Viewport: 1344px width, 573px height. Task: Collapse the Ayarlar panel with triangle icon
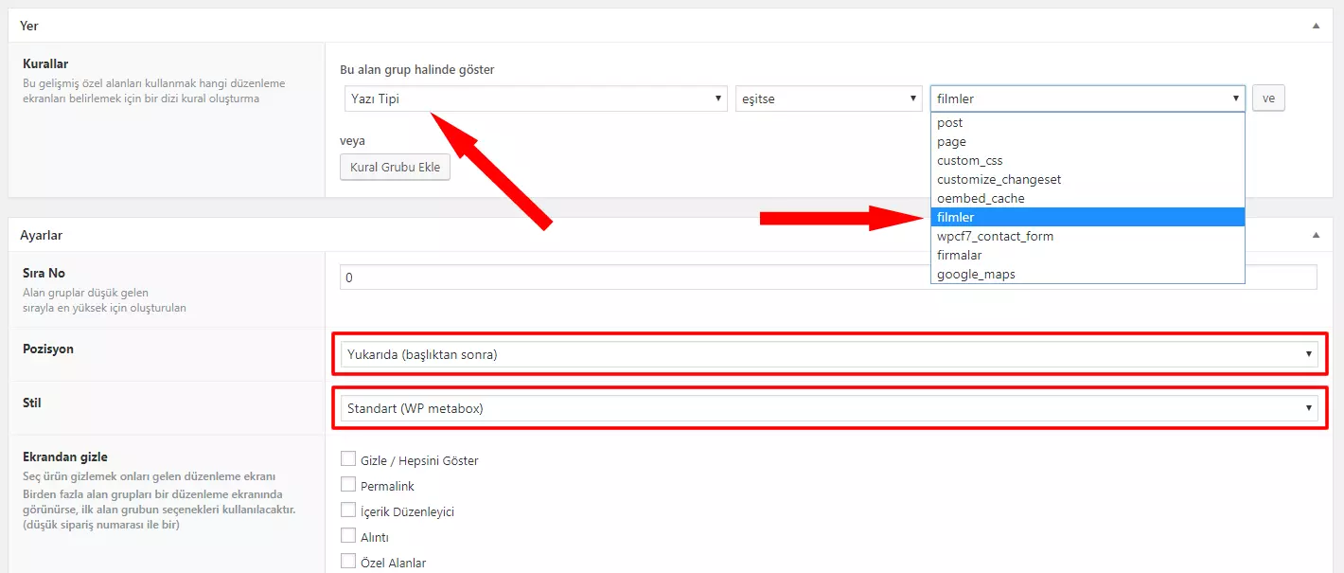(x=1316, y=234)
